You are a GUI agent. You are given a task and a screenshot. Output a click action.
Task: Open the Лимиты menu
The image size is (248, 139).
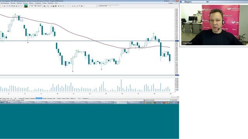coord(31,3)
